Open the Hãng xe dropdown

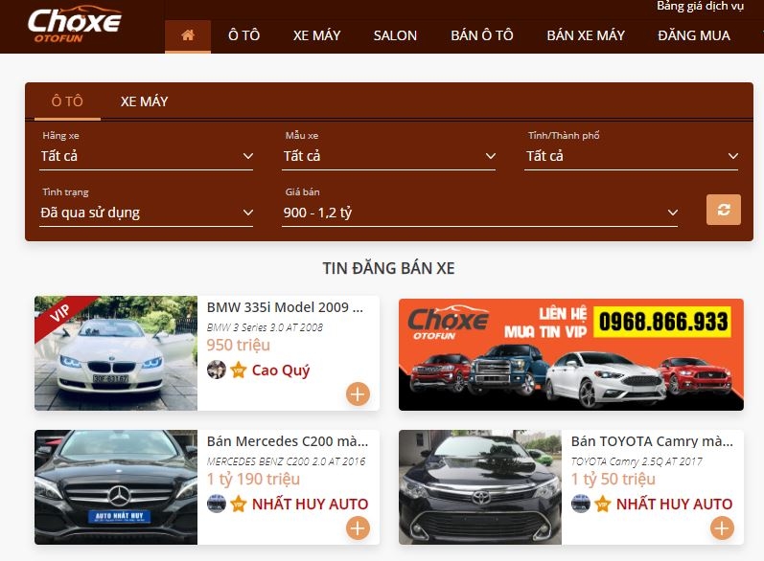pos(146,156)
